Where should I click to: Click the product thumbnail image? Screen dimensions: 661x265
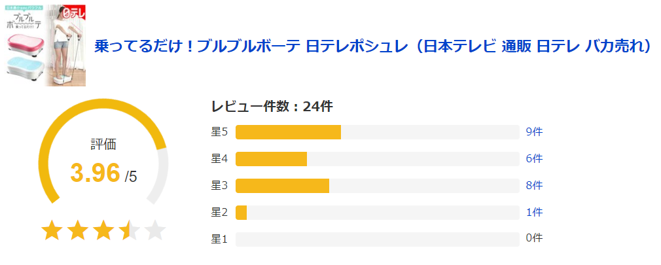[46, 45]
